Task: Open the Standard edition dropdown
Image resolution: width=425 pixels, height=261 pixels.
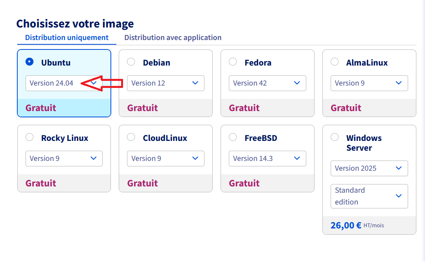Action: (369, 196)
